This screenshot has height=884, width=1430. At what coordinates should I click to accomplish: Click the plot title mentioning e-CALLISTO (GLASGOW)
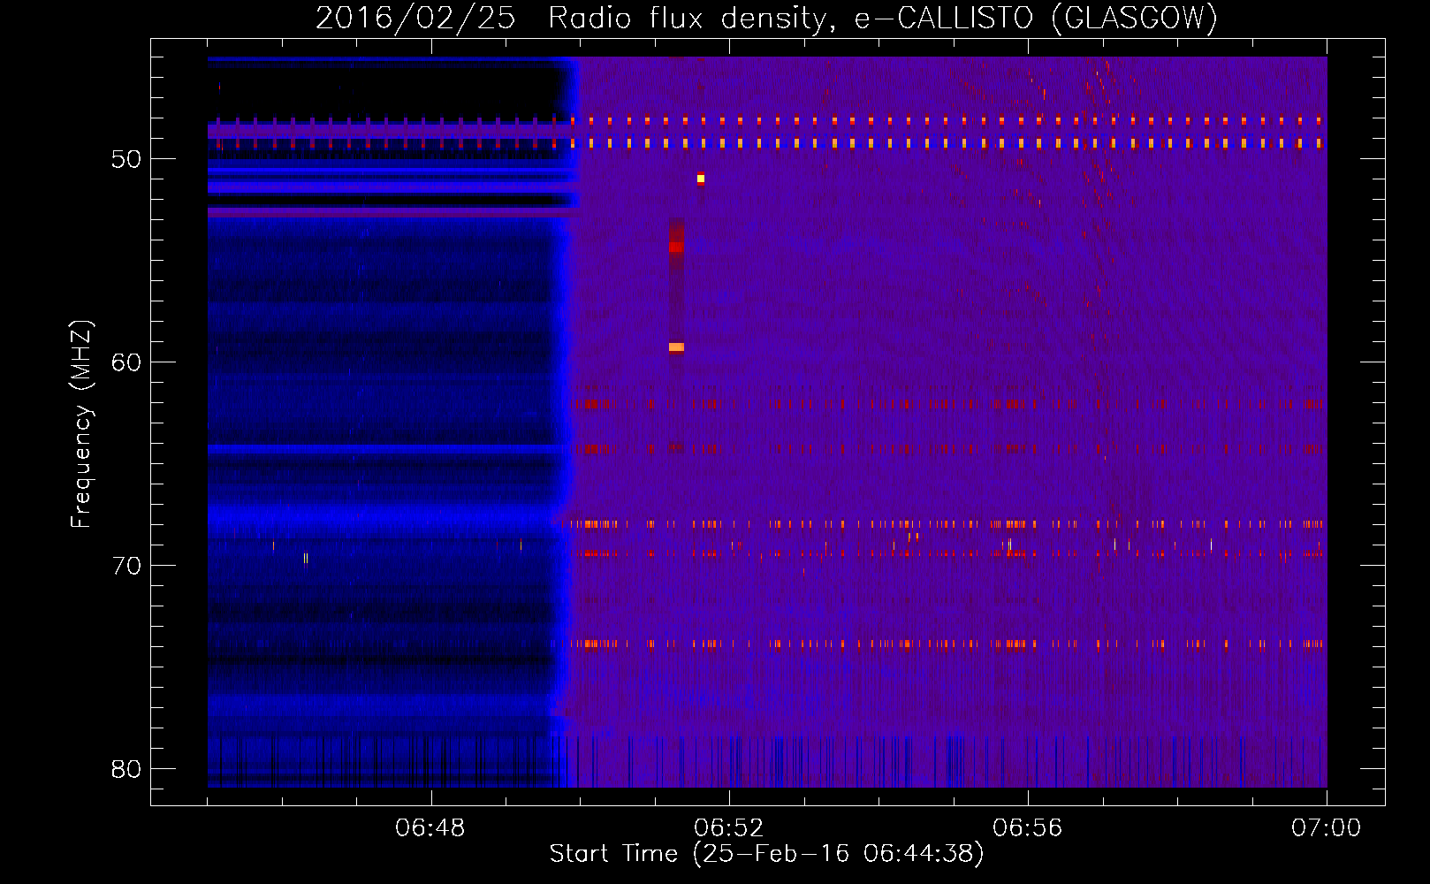pyautogui.click(x=766, y=18)
